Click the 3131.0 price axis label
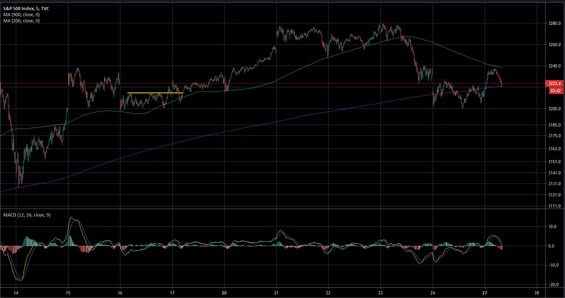This screenshot has height=298, width=565. point(555,184)
